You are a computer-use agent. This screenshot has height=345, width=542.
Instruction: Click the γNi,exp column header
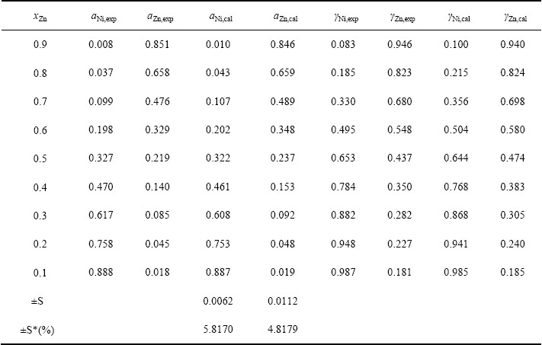click(x=342, y=17)
